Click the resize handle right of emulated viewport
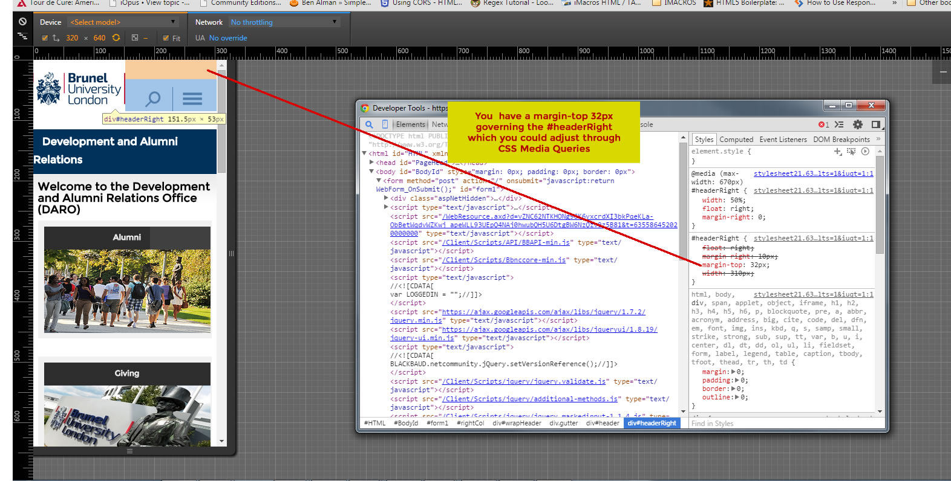This screenshot has width=951, height=481. pyautogui.click(x=231, y=253)
